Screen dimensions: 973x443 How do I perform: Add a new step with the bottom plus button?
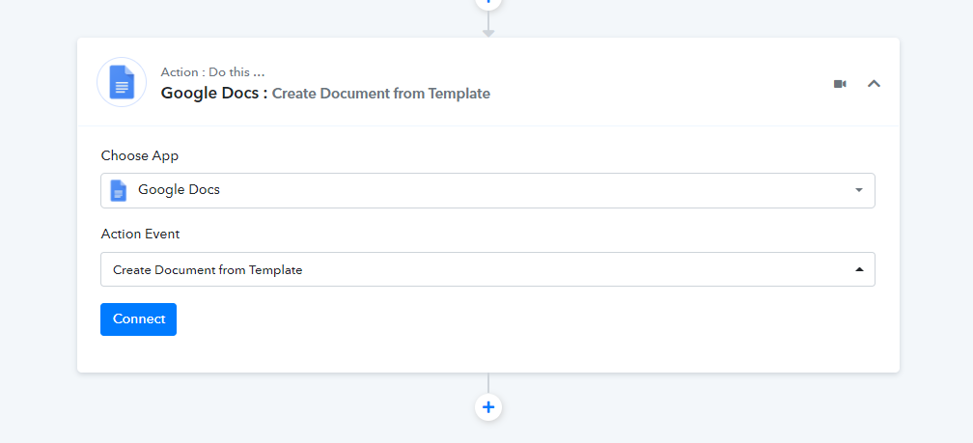coord(488,407)
